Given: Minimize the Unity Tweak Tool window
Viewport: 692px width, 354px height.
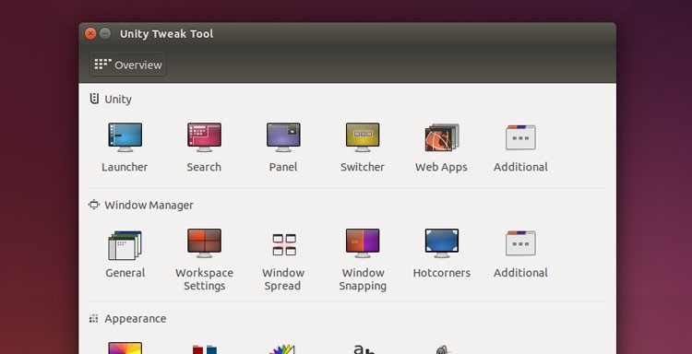Looking at the screenshot, I should 105,33.
